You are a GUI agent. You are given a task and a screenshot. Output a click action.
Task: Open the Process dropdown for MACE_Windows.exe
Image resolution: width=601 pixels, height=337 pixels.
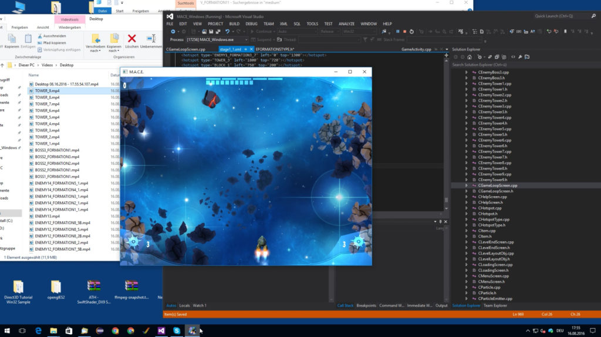(246, 39)
